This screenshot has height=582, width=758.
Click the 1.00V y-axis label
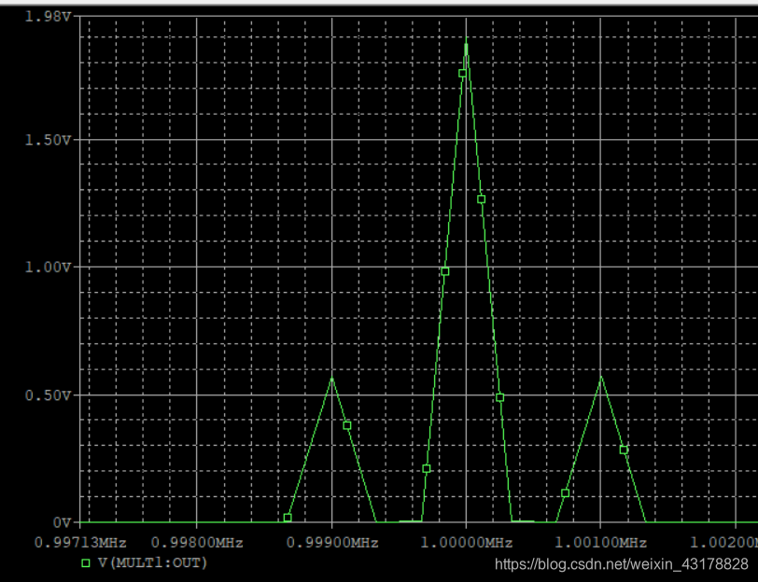(x=48, y=267)
